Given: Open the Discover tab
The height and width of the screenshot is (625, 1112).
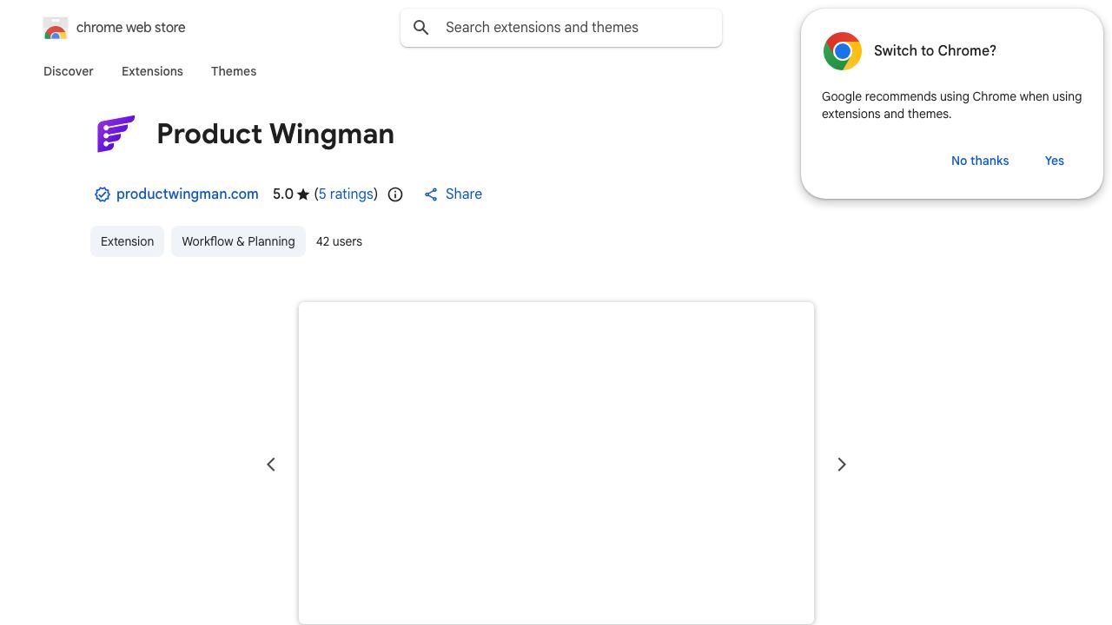Looking at the screenshot, I should coord(69,71).
